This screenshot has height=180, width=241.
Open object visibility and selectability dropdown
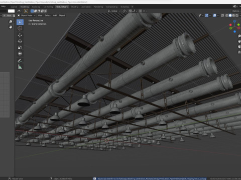click(x=201, y=15)
